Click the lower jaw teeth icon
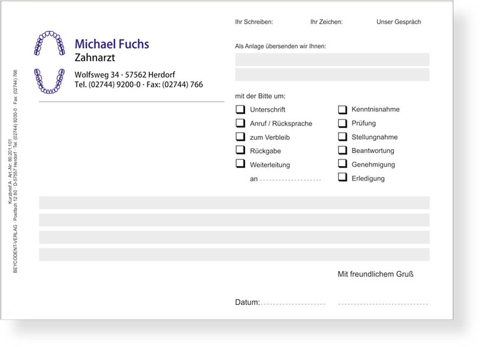 point(49,81)
